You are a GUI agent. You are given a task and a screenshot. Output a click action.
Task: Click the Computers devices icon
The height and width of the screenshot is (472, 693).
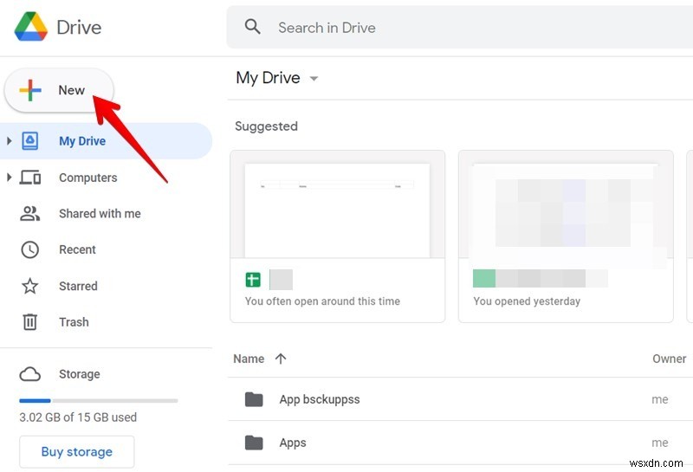(x=30, y=178)
